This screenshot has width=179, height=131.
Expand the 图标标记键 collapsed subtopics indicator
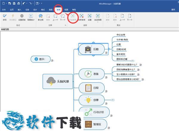pyautogui.click(x=132, y=61)
